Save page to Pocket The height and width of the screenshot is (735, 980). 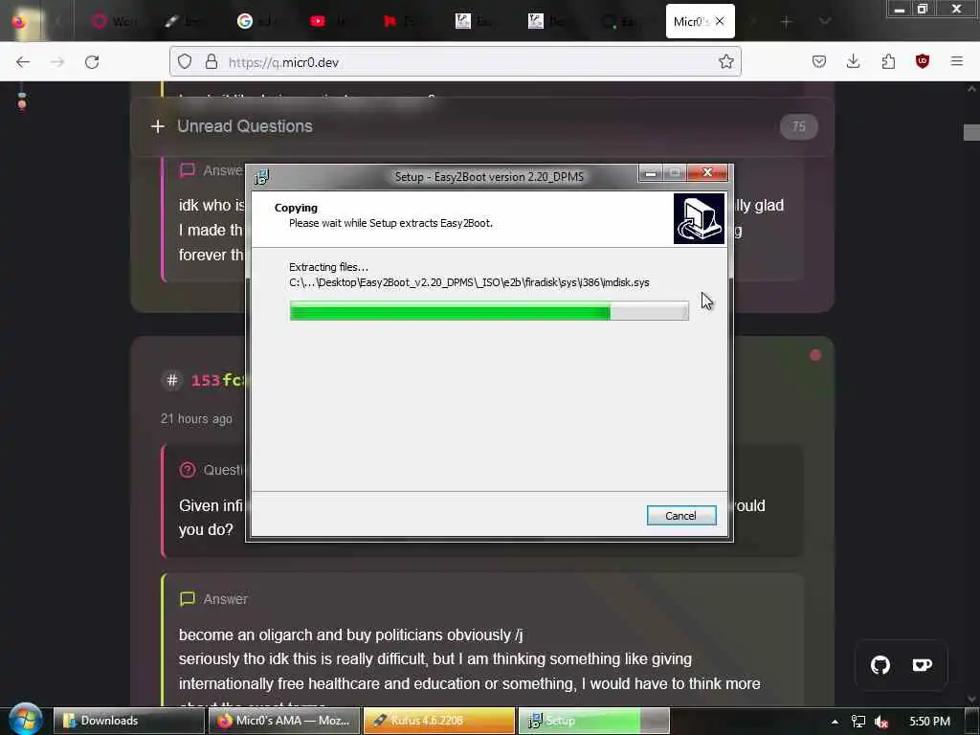819,61
